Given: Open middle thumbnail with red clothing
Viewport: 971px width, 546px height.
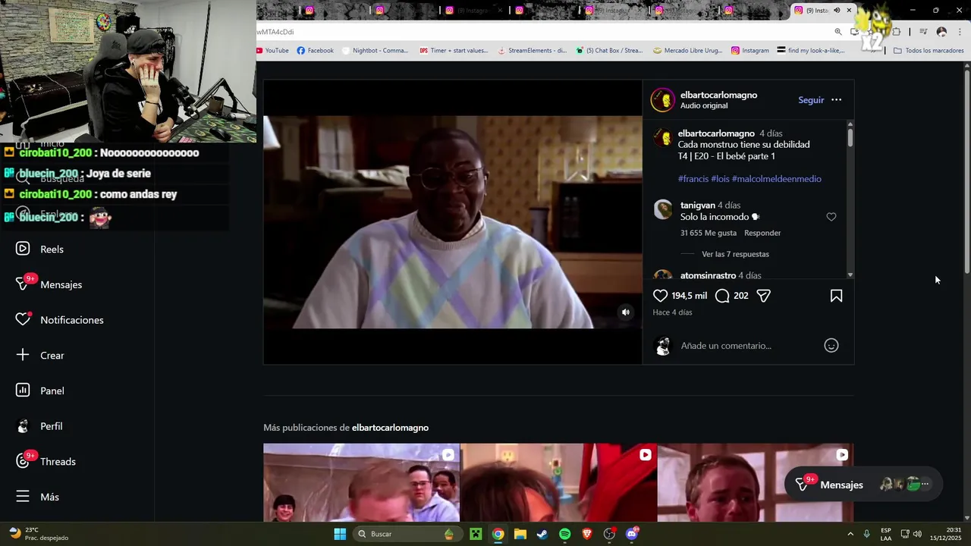Looking at the screenshot, I should click(x=558, y=482).
